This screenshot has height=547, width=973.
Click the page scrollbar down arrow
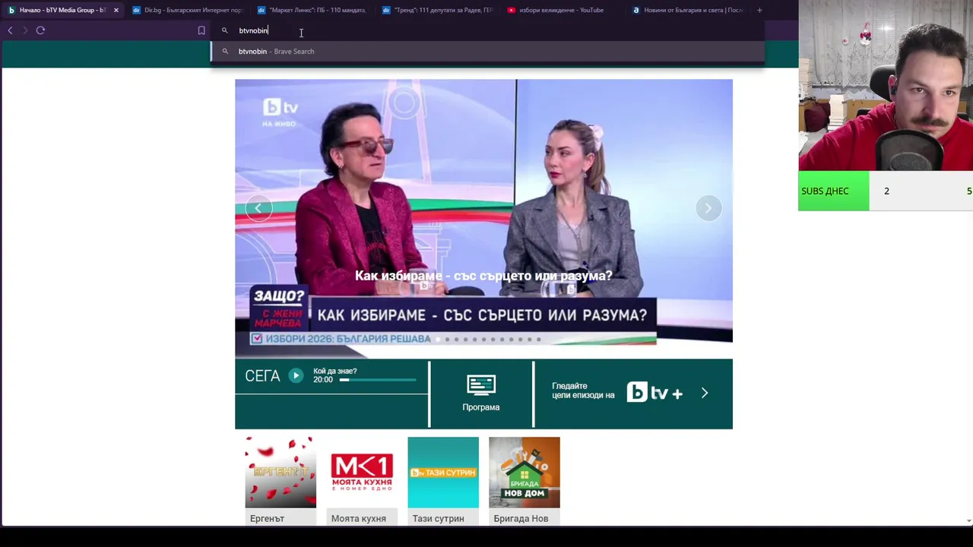[x=968, y=521]
